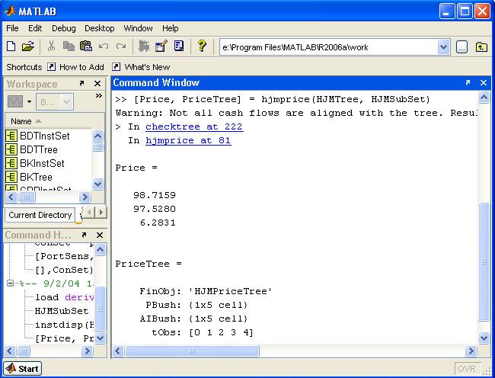Viewport: 495px width, 378px height.
Task: Undock the Workspace panel
Action: pos(81,83)
